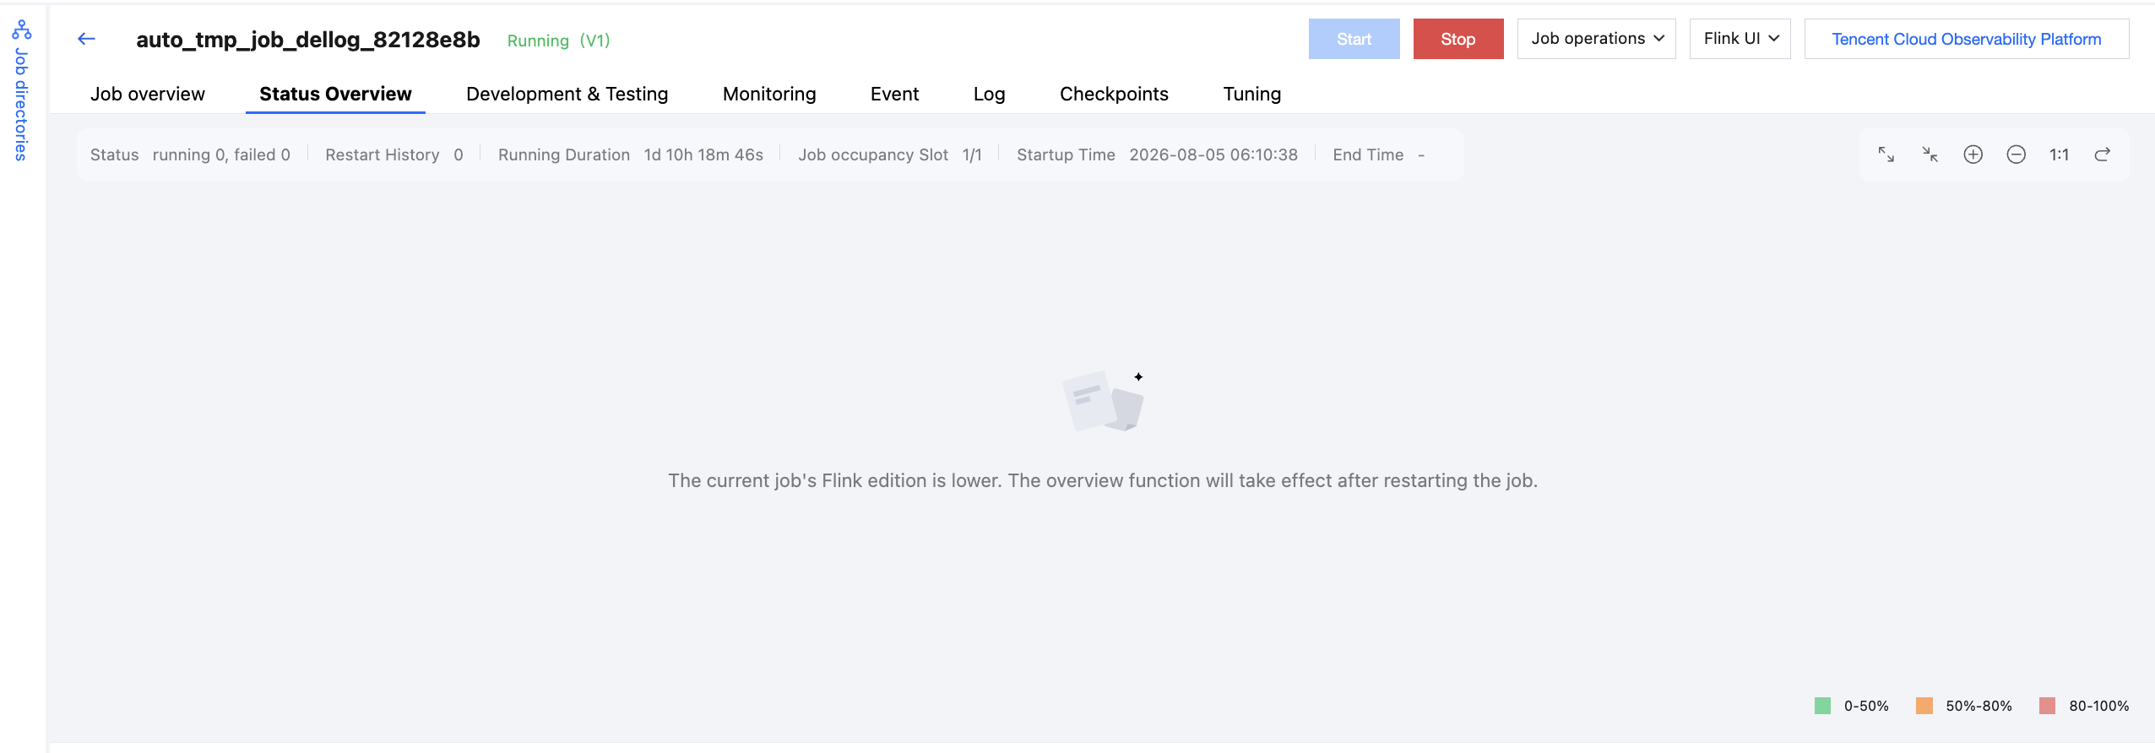
Task: Select the Tuning tab
Action: [x=1252, y=94]
